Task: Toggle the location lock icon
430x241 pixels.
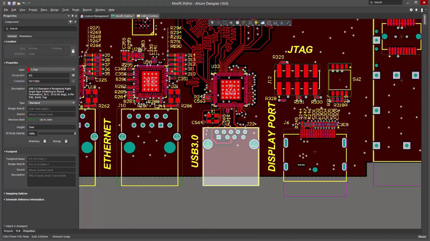Action: (x=73, y=51)
